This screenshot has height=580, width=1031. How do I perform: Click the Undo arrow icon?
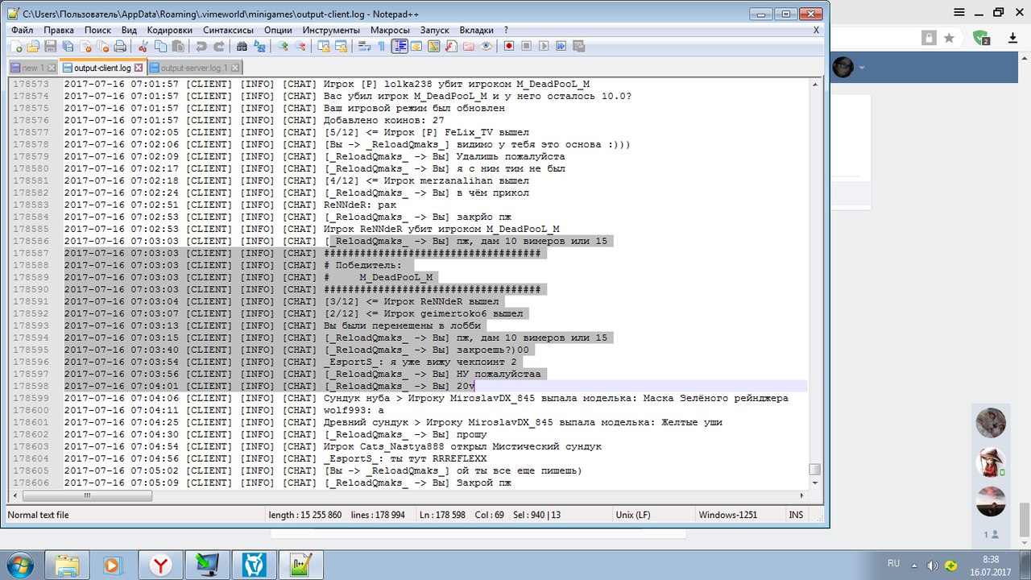pos(201,47)
